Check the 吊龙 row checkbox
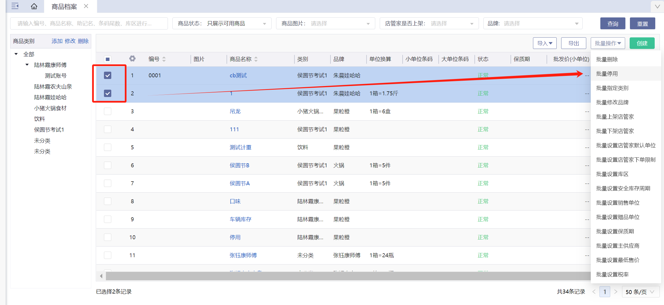The width and height of the screenshot is (664, 305). point(108,111)
